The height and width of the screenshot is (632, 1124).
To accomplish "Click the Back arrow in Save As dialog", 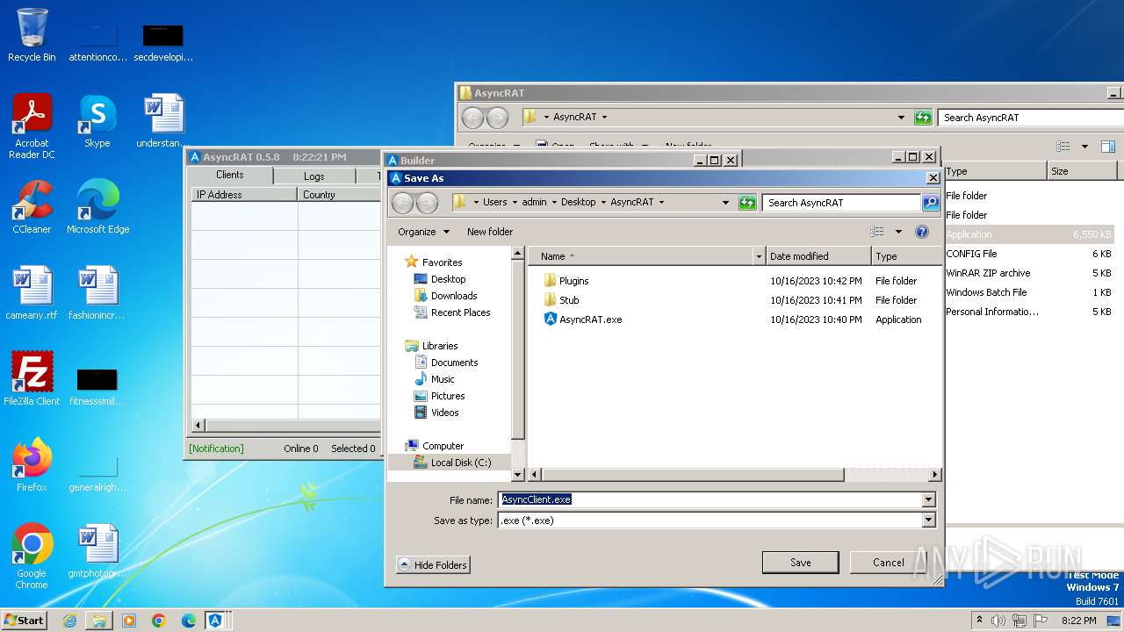I will pyautogui.click(x=403, y=203).
